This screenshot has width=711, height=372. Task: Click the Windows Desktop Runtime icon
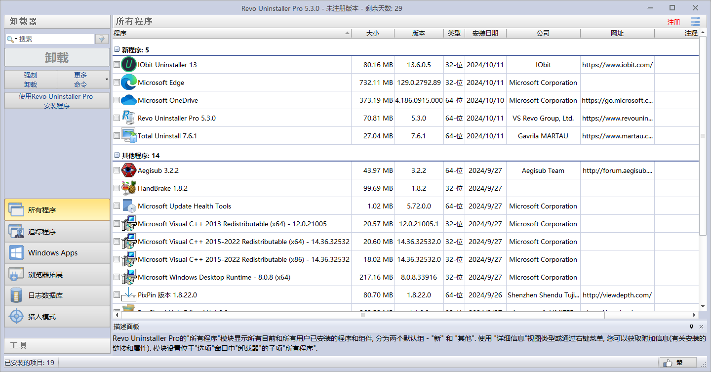129,277
